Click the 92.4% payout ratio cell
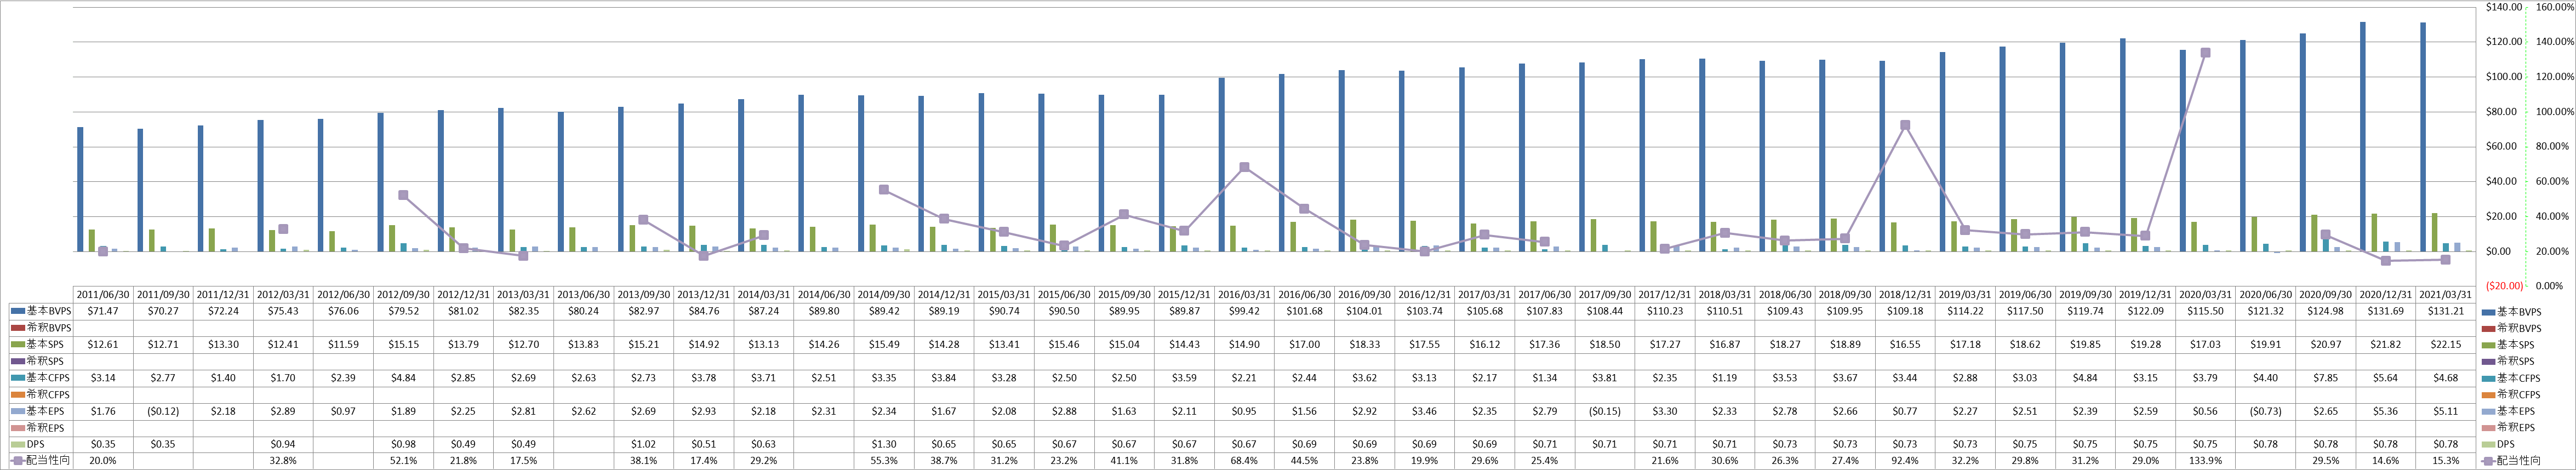 (x=1904, y=461)
